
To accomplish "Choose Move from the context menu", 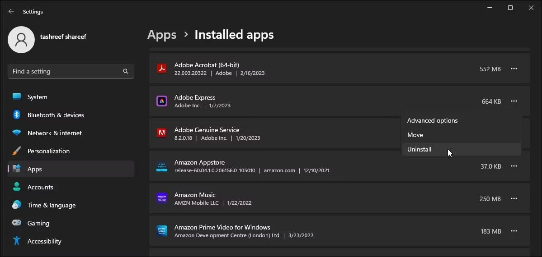I will pyautogui.click(x=462, y=135).
